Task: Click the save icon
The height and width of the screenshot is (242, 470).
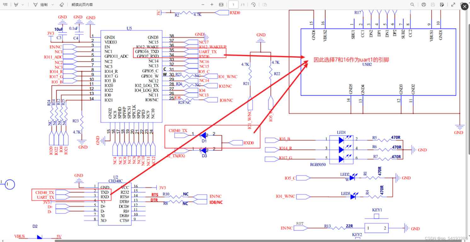Action: click(433, 5)
